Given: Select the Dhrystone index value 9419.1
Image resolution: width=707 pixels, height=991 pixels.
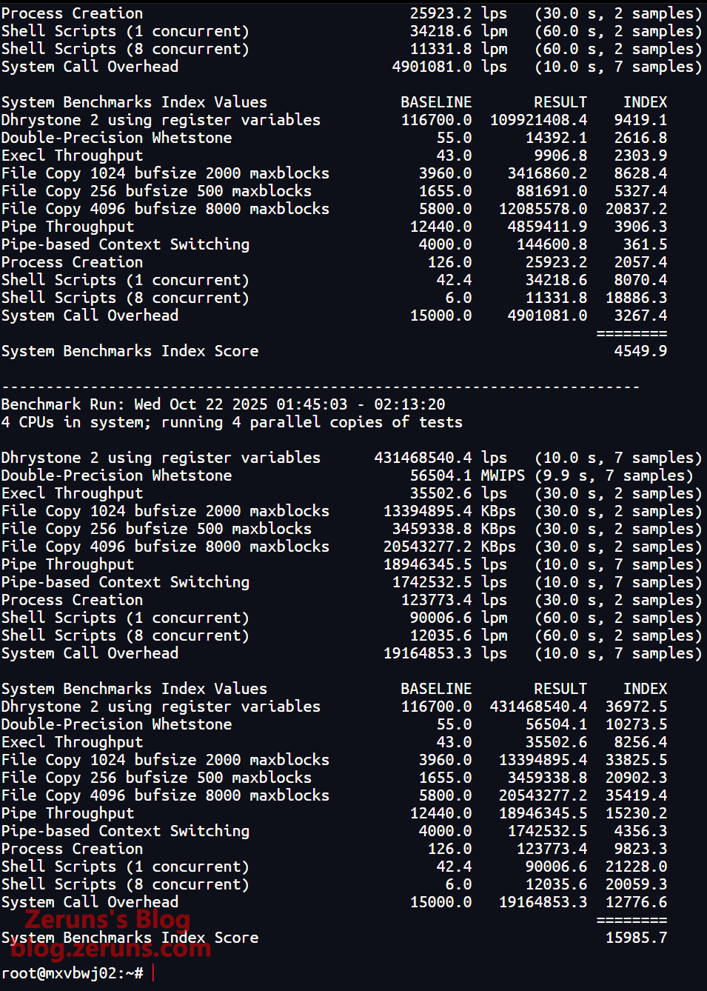Looking at the screenshot, I should click(640, 120).
